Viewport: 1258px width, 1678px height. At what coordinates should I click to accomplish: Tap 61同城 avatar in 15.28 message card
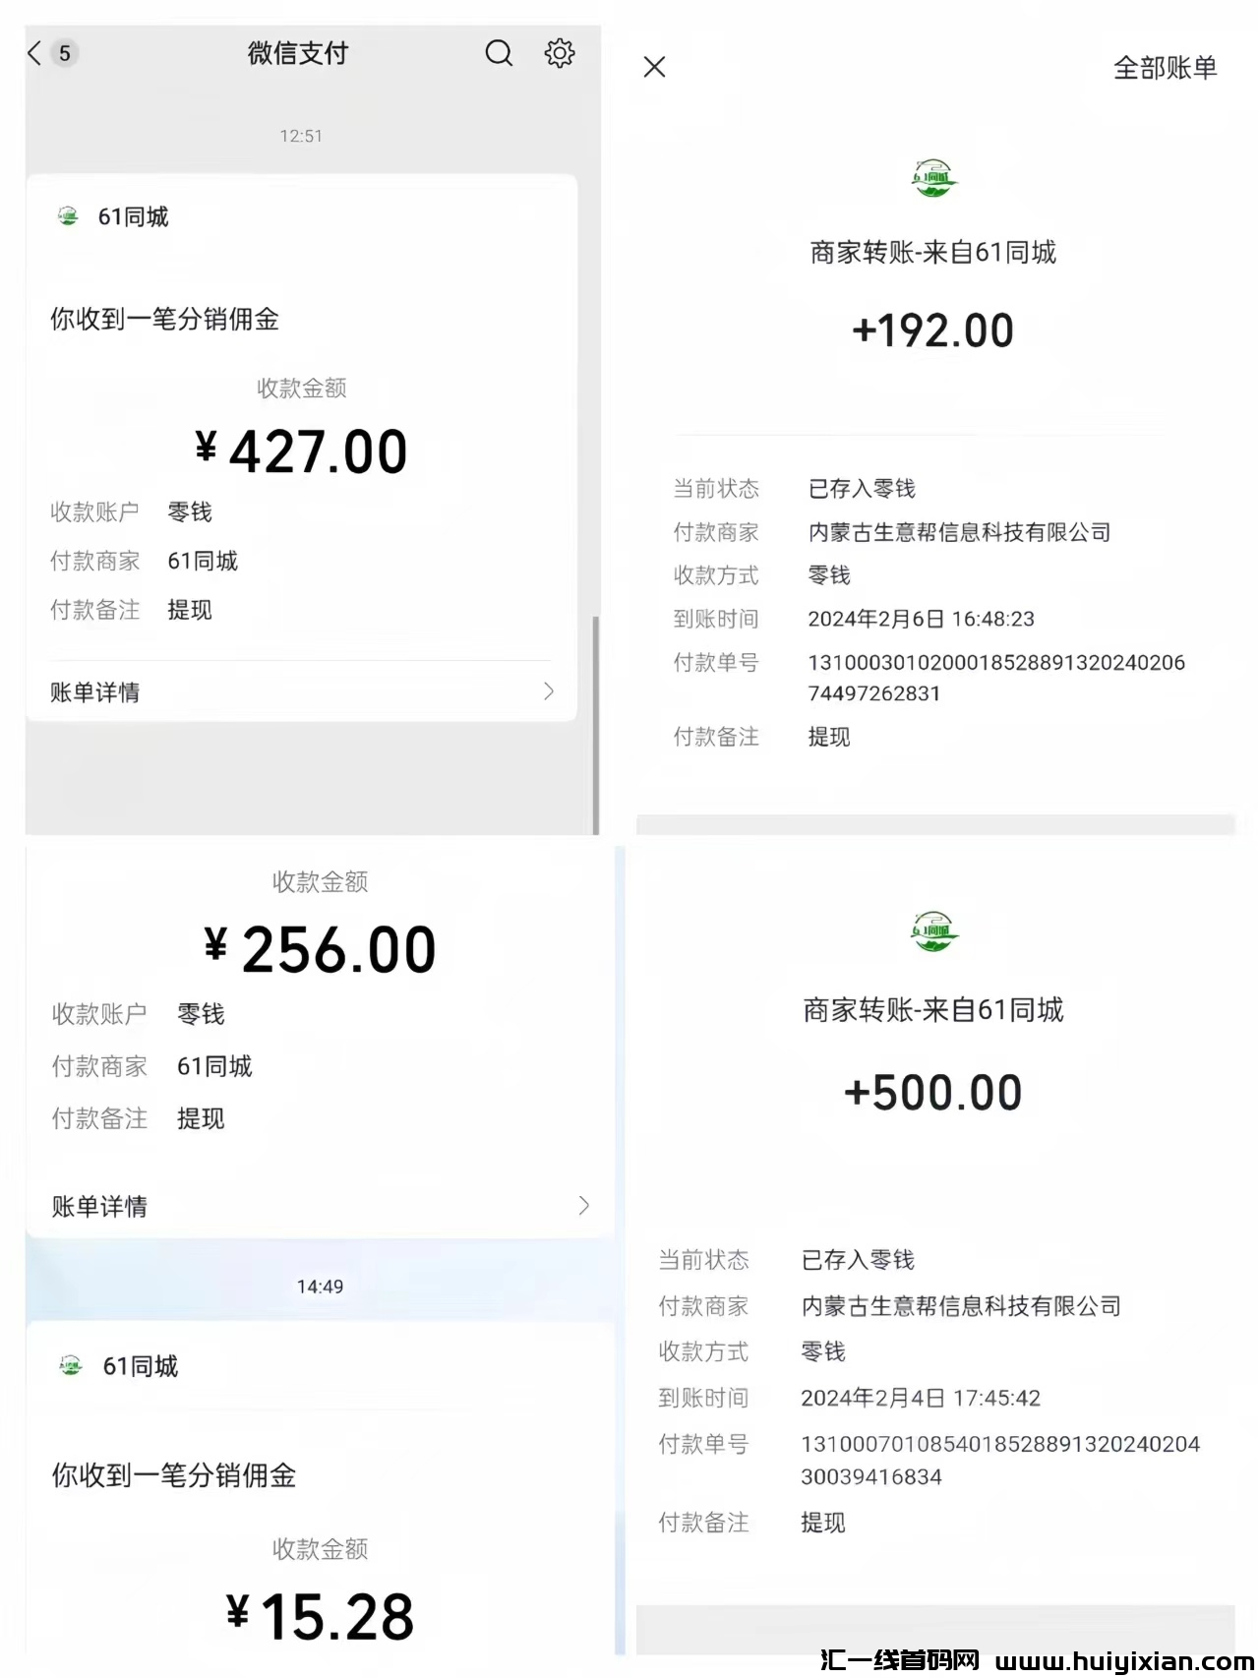point(71,1365)
